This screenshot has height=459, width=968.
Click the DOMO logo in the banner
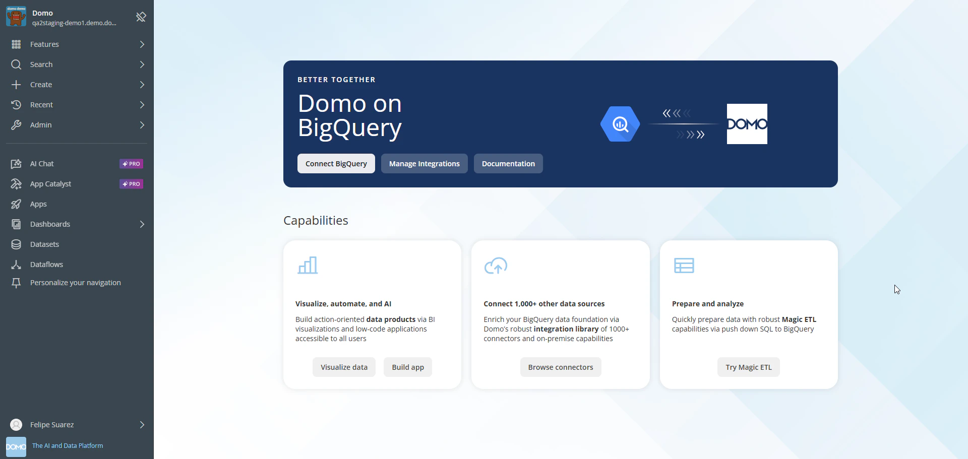point(747,124)
